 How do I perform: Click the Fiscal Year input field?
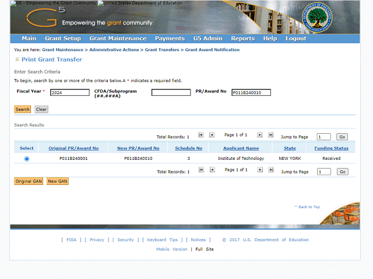click(70, 92)
